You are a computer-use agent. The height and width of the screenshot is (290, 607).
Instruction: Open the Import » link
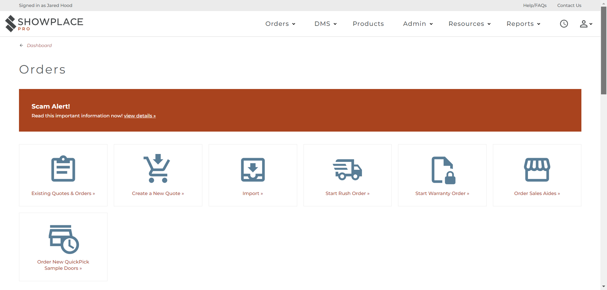click(x=253, y=193)
